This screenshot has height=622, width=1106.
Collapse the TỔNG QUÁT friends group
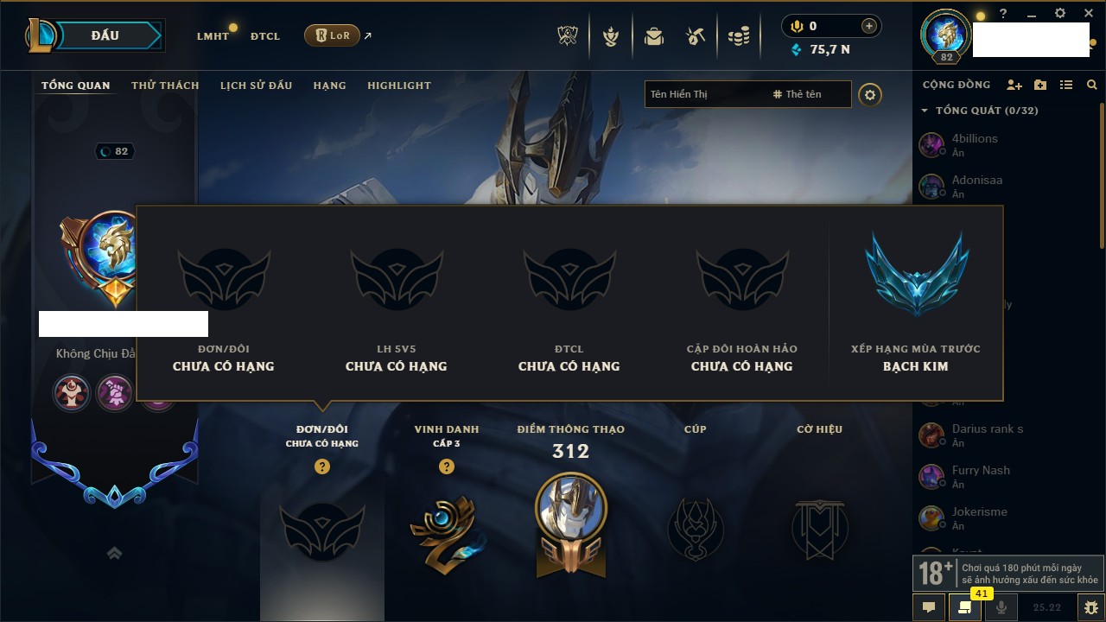pos(925,111)
